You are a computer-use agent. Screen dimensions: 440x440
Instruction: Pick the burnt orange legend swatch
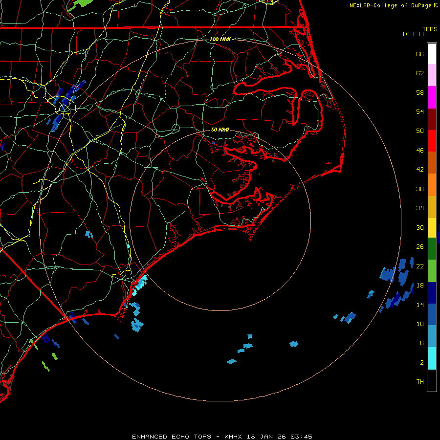[432, 163]
